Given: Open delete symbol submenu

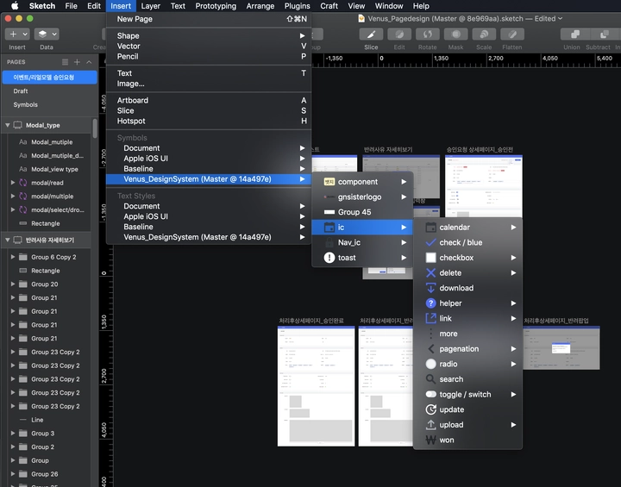Looking at the screenshot, I should click(467, 272).
